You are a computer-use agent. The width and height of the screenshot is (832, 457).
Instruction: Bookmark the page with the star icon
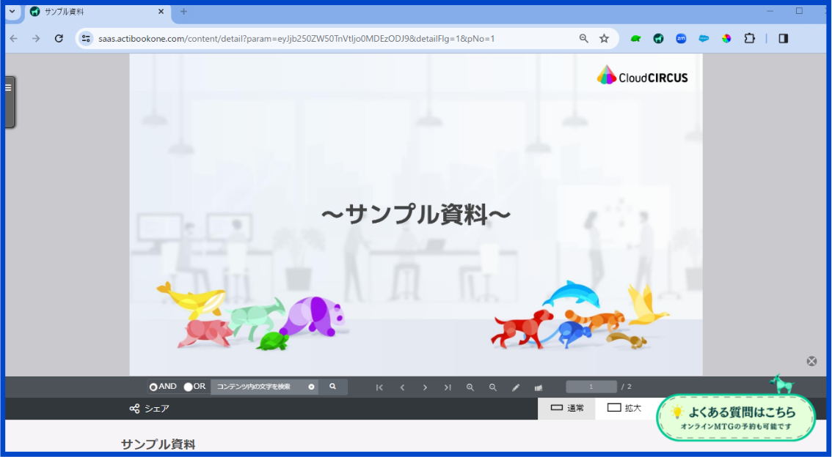[x=603, y=38]
